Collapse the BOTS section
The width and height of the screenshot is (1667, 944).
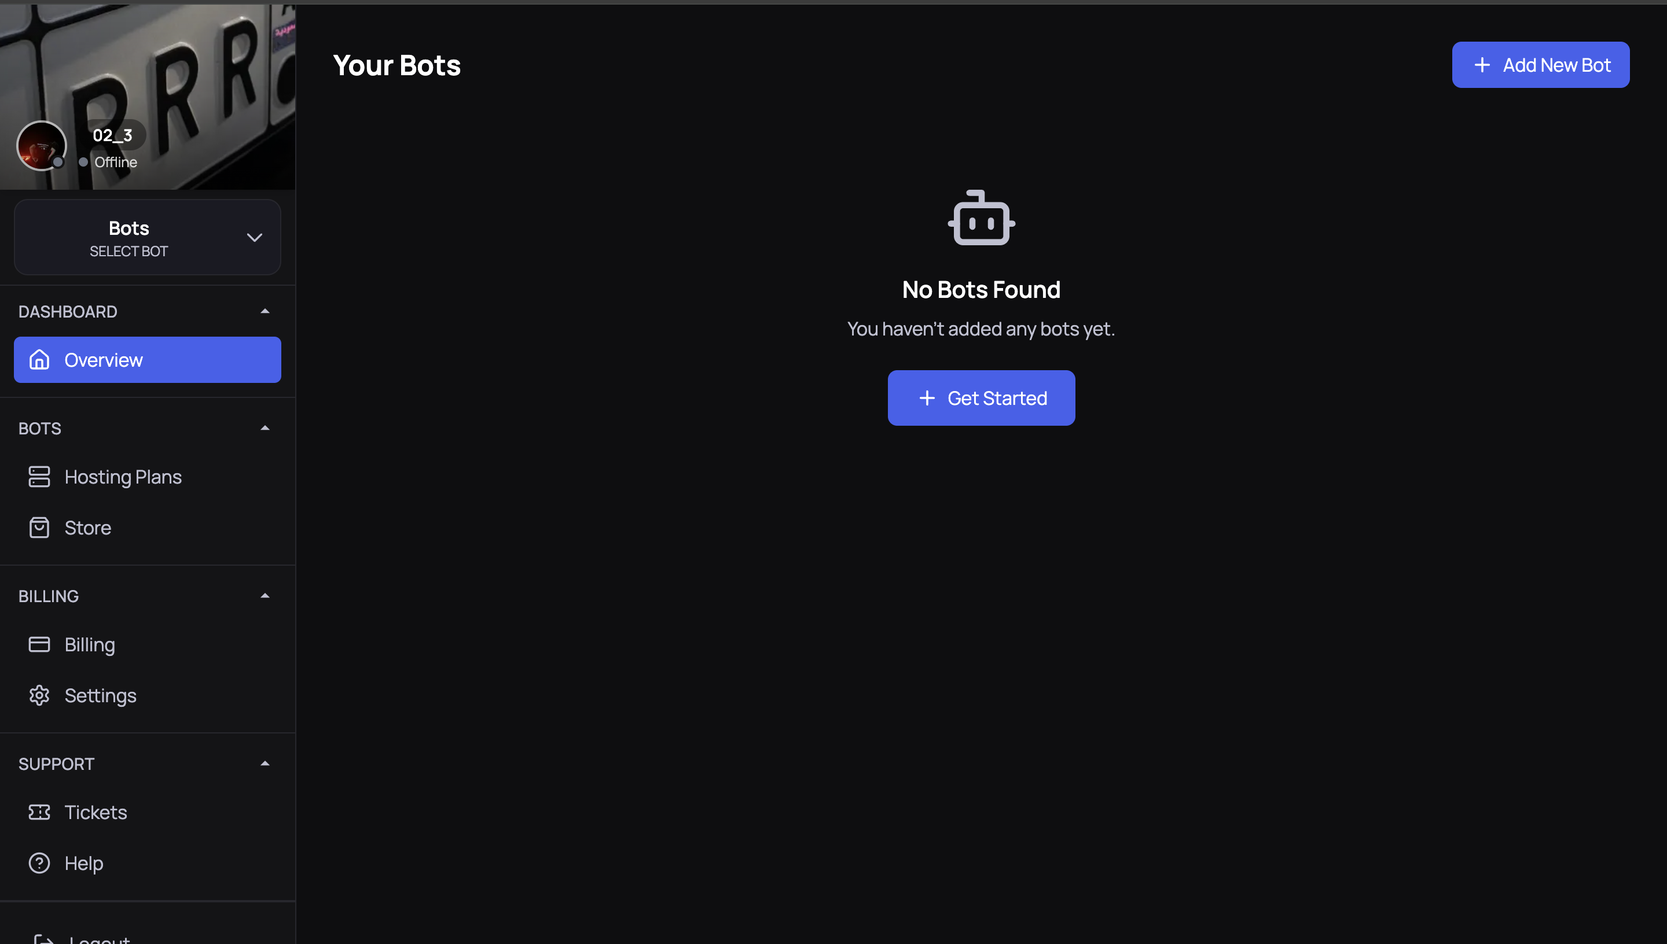pos(265,427)
